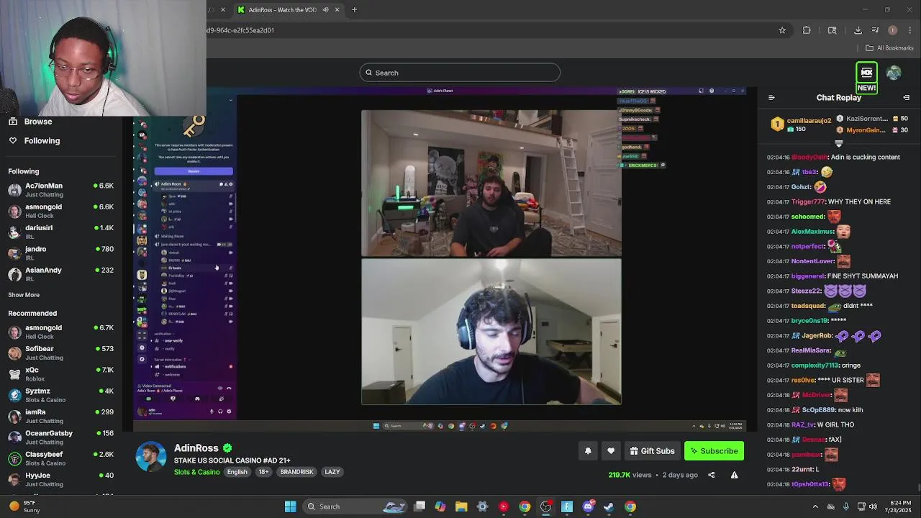This screenshot has height=518, width=921.
Task: Open the Chrome profile avatar
Action: pyautogui.click(x=893, y=30)
